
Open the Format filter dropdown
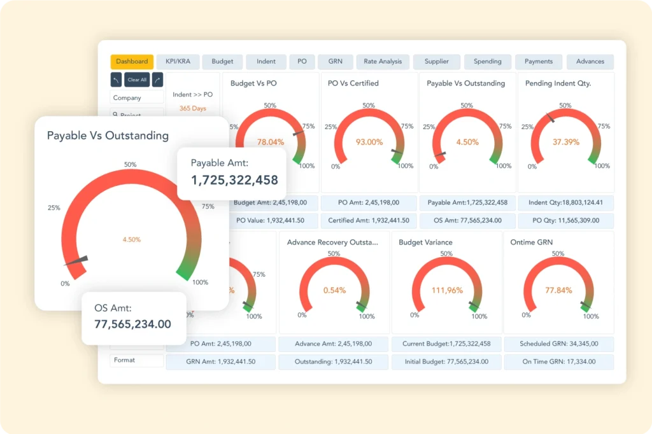pos(137,360)
